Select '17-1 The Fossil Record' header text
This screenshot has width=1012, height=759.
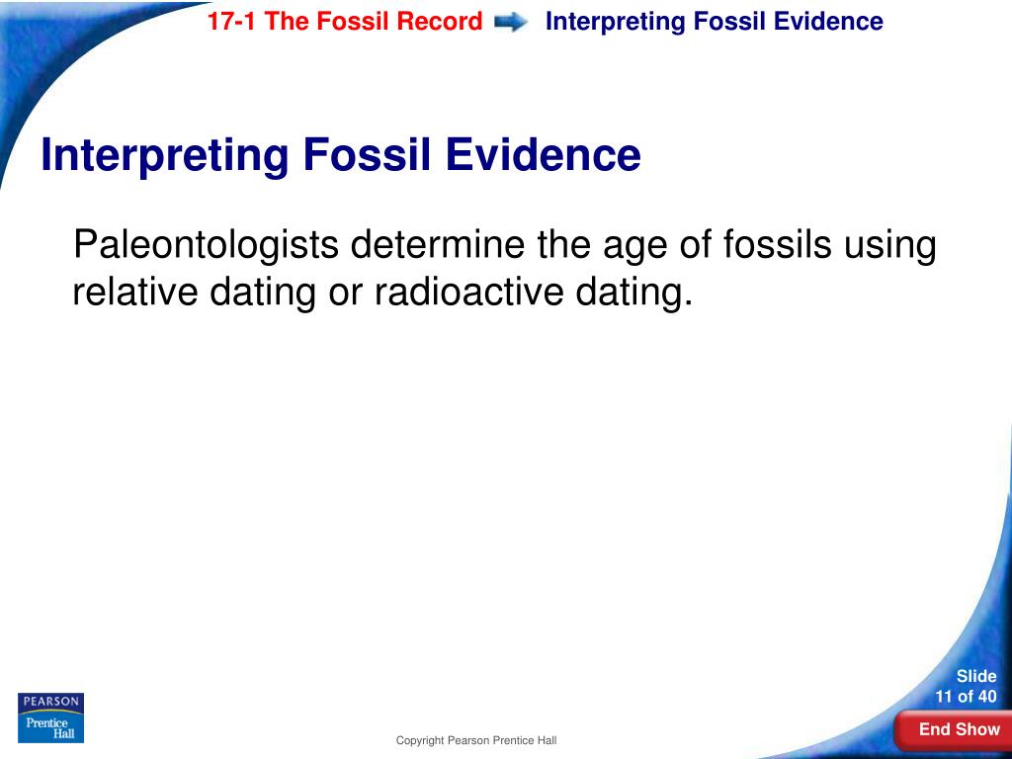345,22
